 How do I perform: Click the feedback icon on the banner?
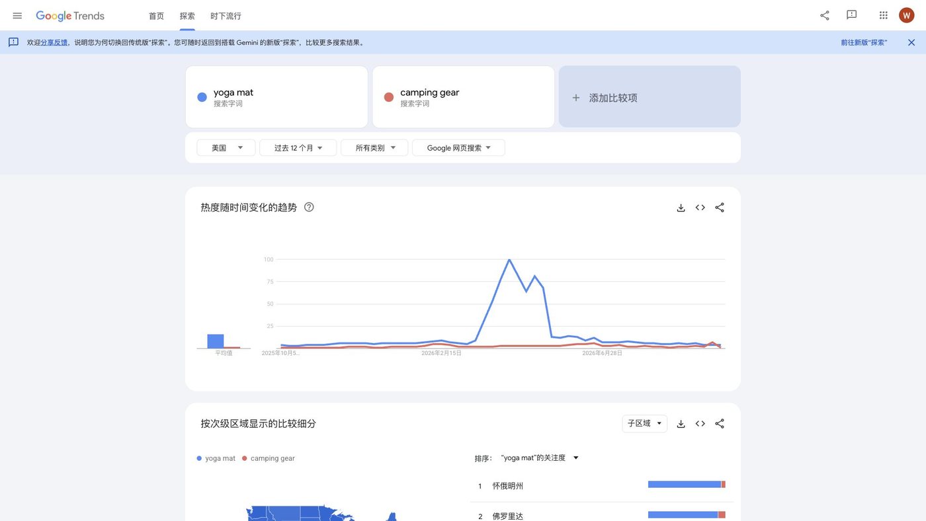13,42
